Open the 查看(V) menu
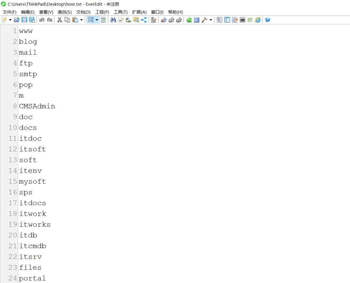350x283 pixels. coord(46,12)
